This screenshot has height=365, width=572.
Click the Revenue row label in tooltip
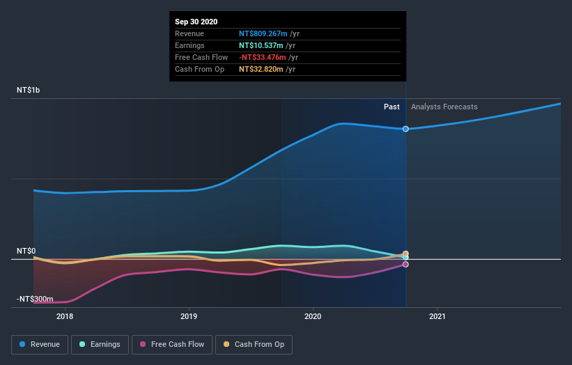189,33
